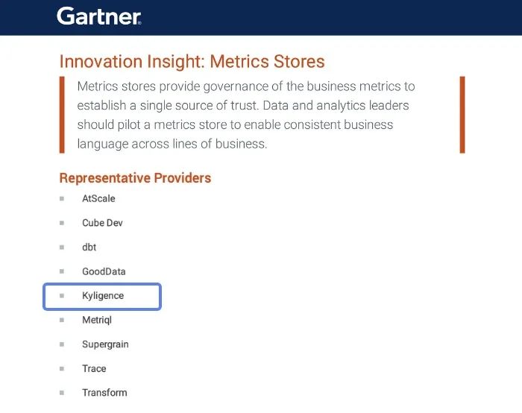The width and height of the screenshot is (522, 413).
Task: Click the square bullet beside Cube Dev
Action: tap(63, 223)
